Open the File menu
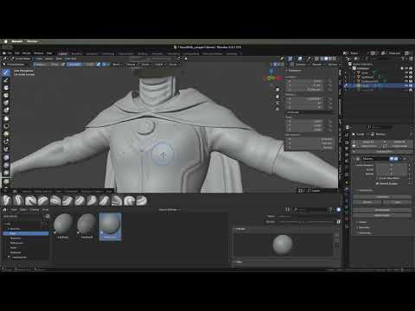Screen dimensions: 415x311 (x=10, y=54)
